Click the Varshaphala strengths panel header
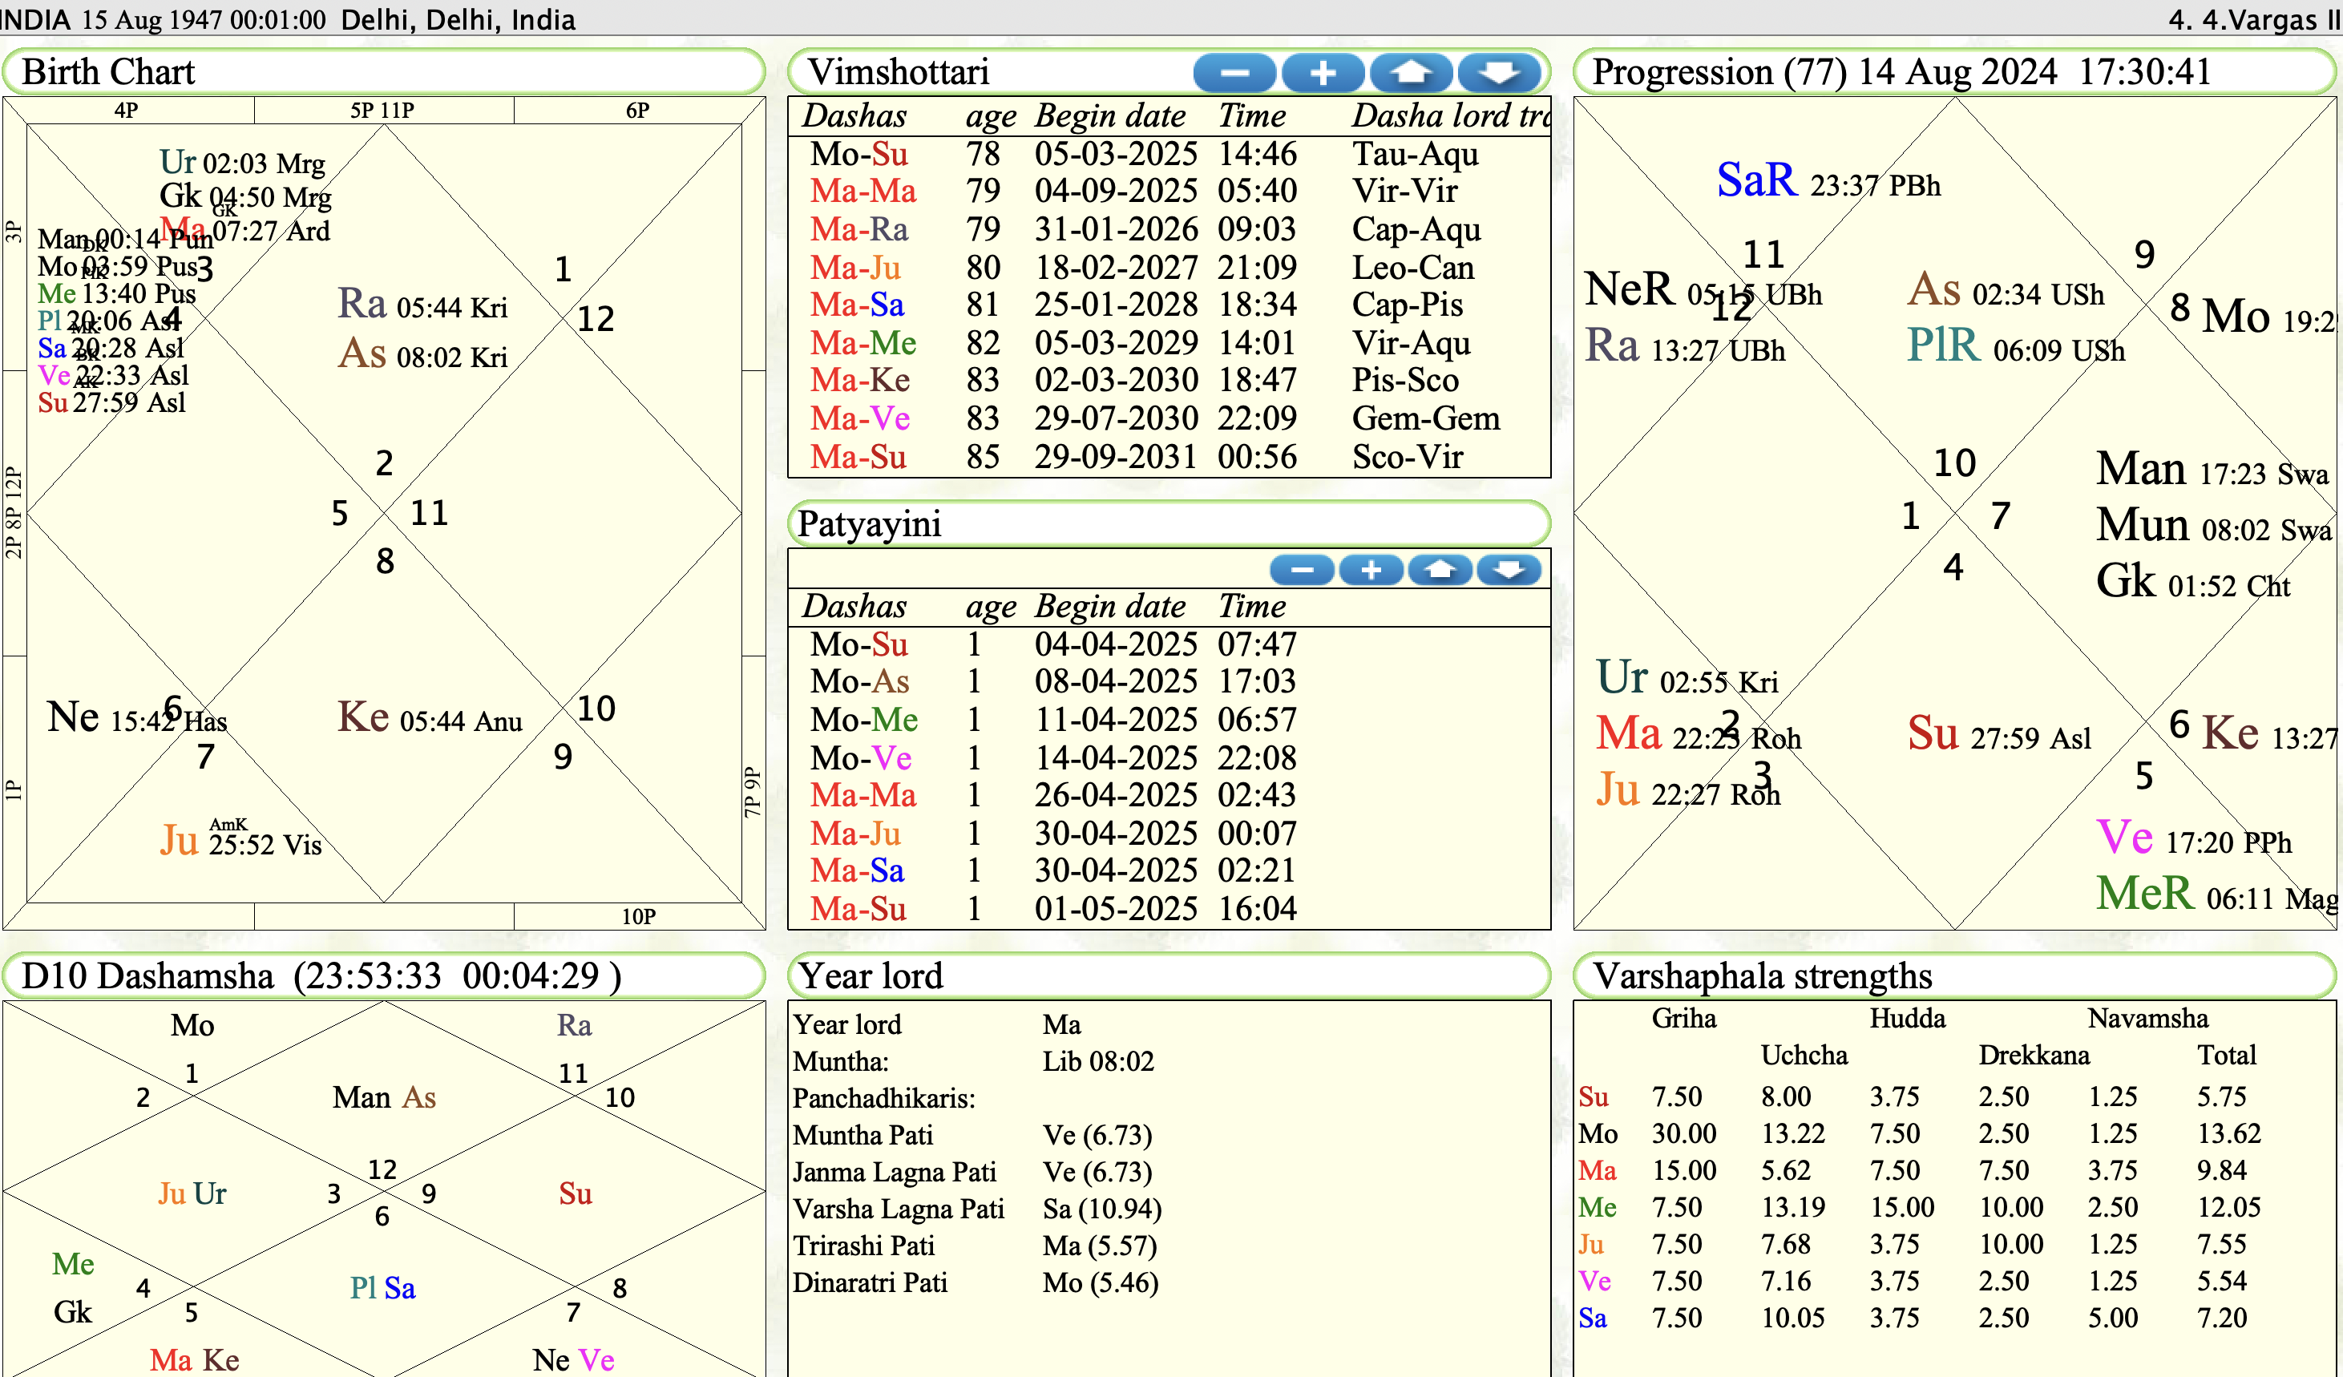 coord(1762,976)
